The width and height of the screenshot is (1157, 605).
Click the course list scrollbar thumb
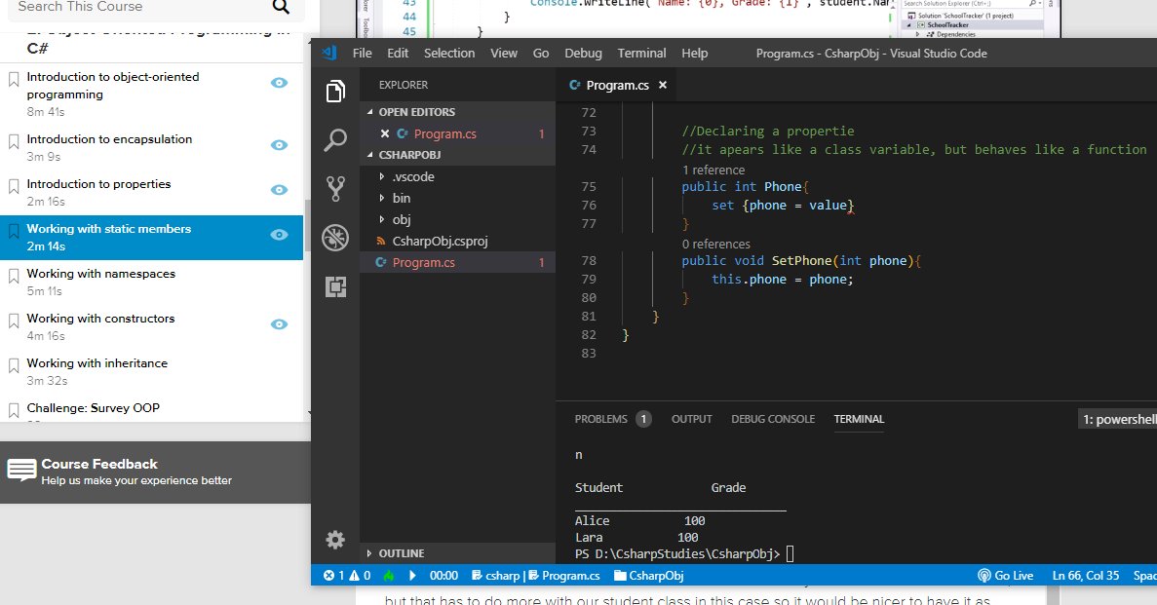(307, 224)
